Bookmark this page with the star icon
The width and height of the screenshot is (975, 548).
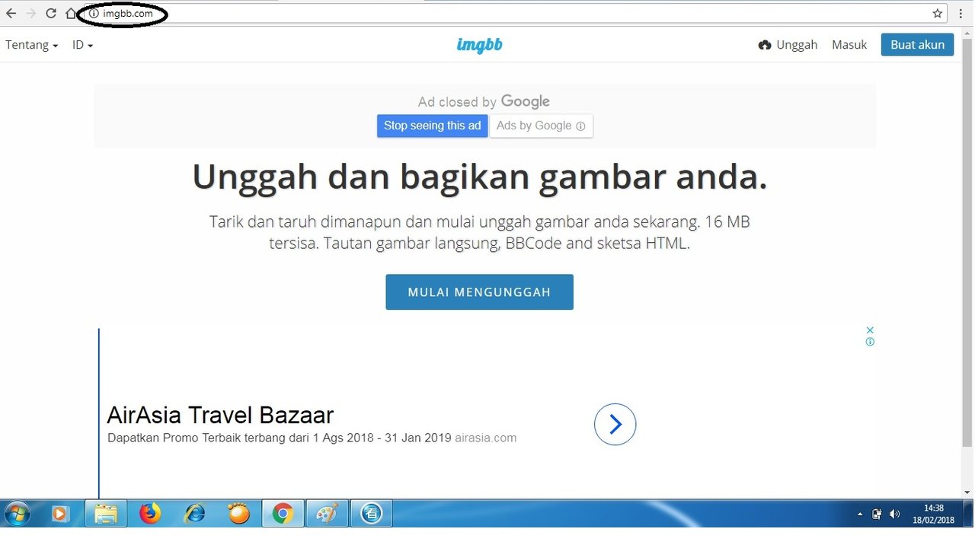pos(938,13)
